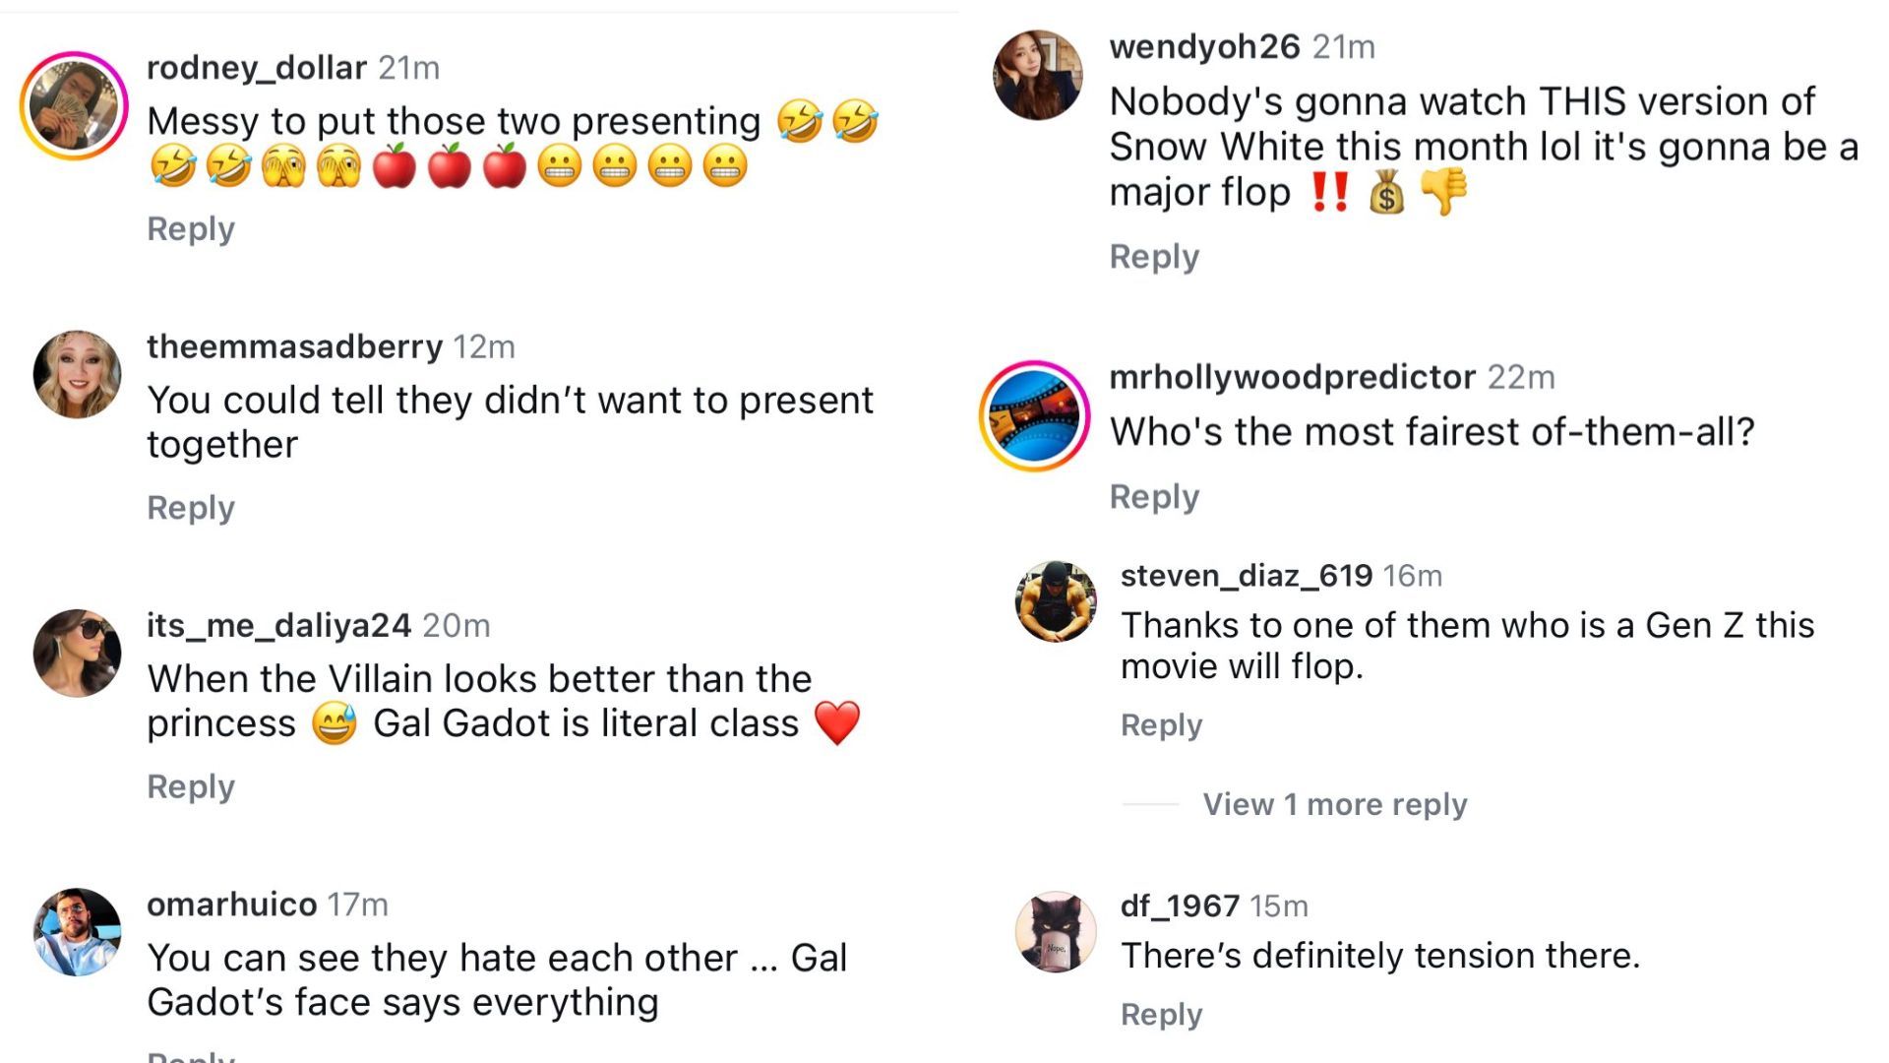Reply to steven_diaz_619's comment
This screenshot has height=1063, width=1889.
pyautogui.click(x=1161, y=725)
